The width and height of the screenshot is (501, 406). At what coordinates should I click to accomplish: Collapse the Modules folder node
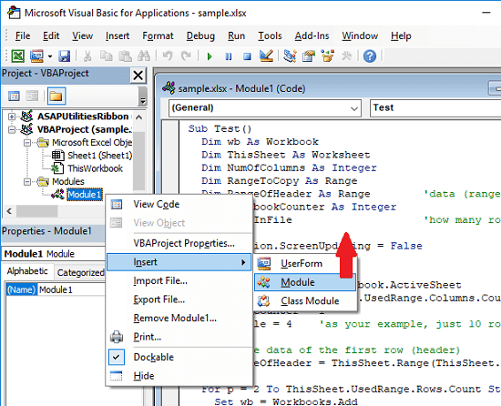point(27,182)
